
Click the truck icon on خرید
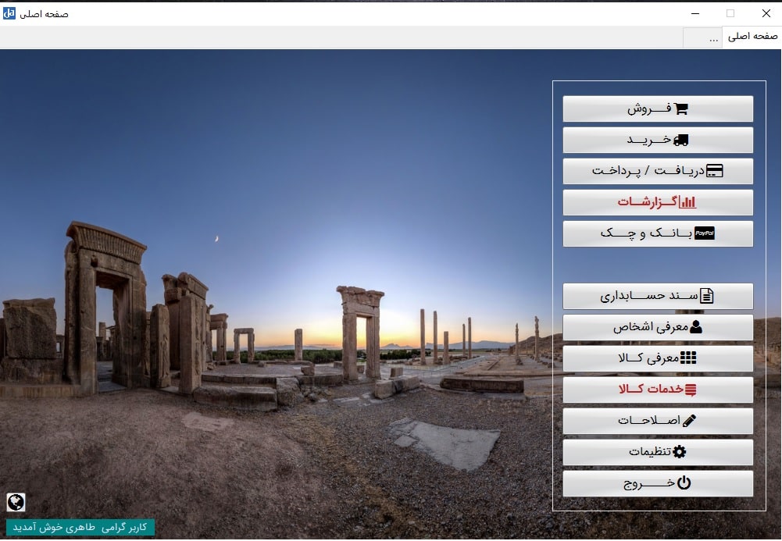point(681,141)
